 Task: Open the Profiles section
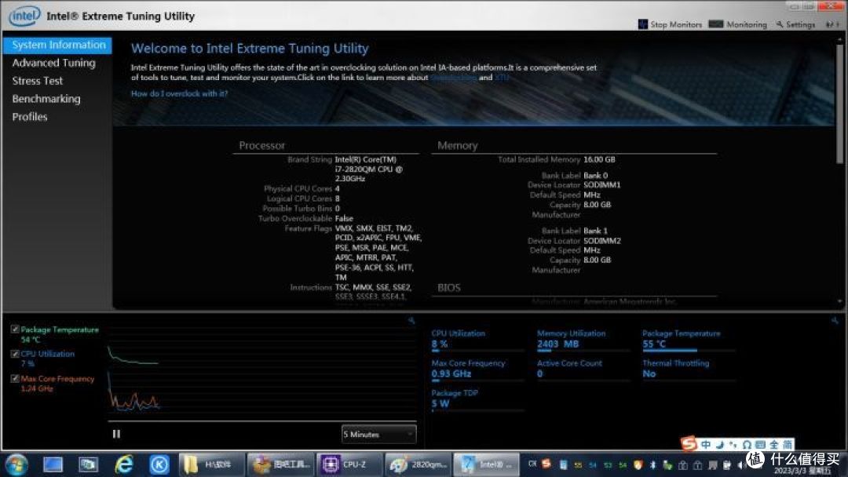pos(30,117)
